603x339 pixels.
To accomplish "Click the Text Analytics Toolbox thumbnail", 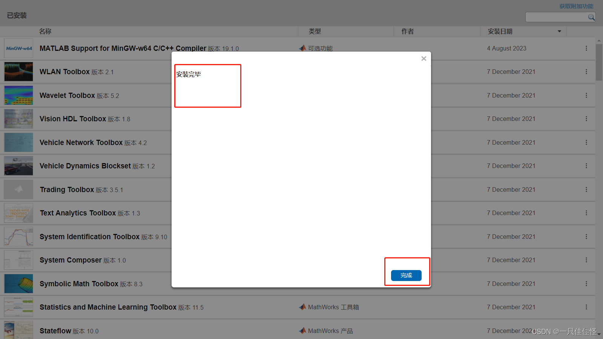I will click(x=18, y=213).
